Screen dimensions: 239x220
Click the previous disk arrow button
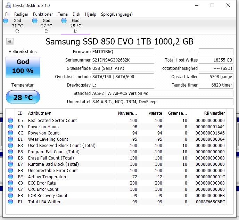click(x=10, y=41)
